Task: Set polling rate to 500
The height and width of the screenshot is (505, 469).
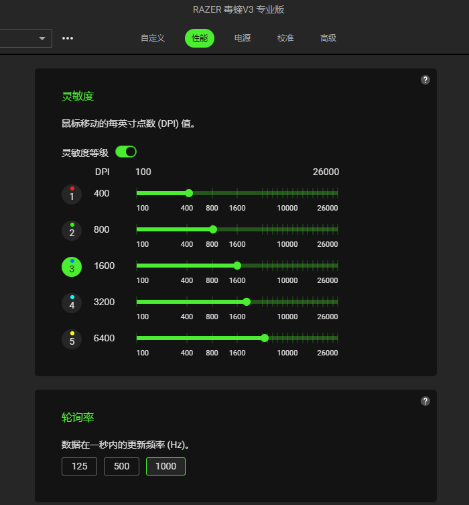Action: (121, 466)
